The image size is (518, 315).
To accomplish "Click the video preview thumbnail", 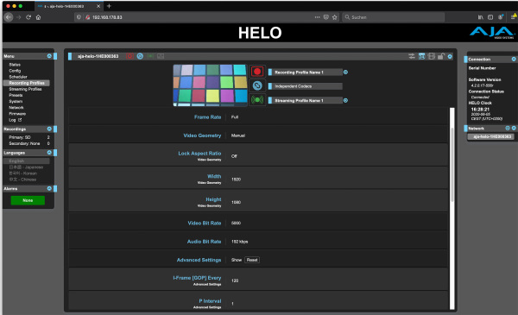I will 210,85.
